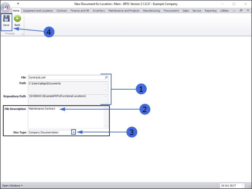
Task: Click Path box scrollbar up arrow
Action: coord(106,84)
